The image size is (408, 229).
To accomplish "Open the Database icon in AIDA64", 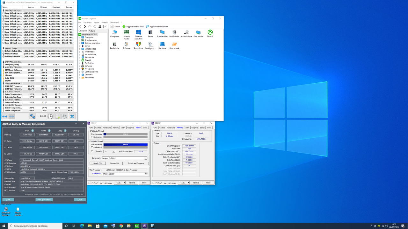I will coord(162,45).
